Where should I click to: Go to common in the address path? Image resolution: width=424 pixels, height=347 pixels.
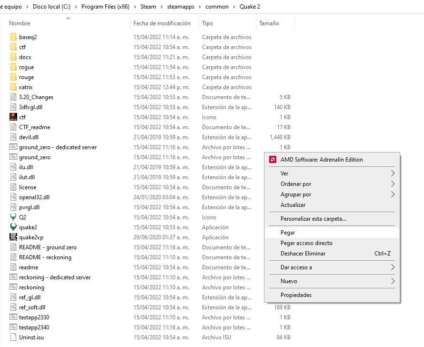point(217,7)
